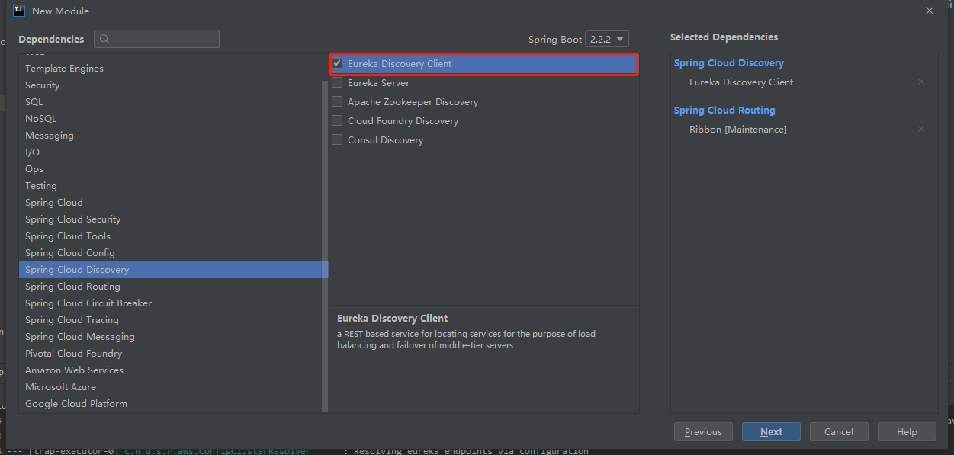
Task: Click Ribbon [Maintenance] in Selected Dependencies
Action: click(x=737, y=130)
